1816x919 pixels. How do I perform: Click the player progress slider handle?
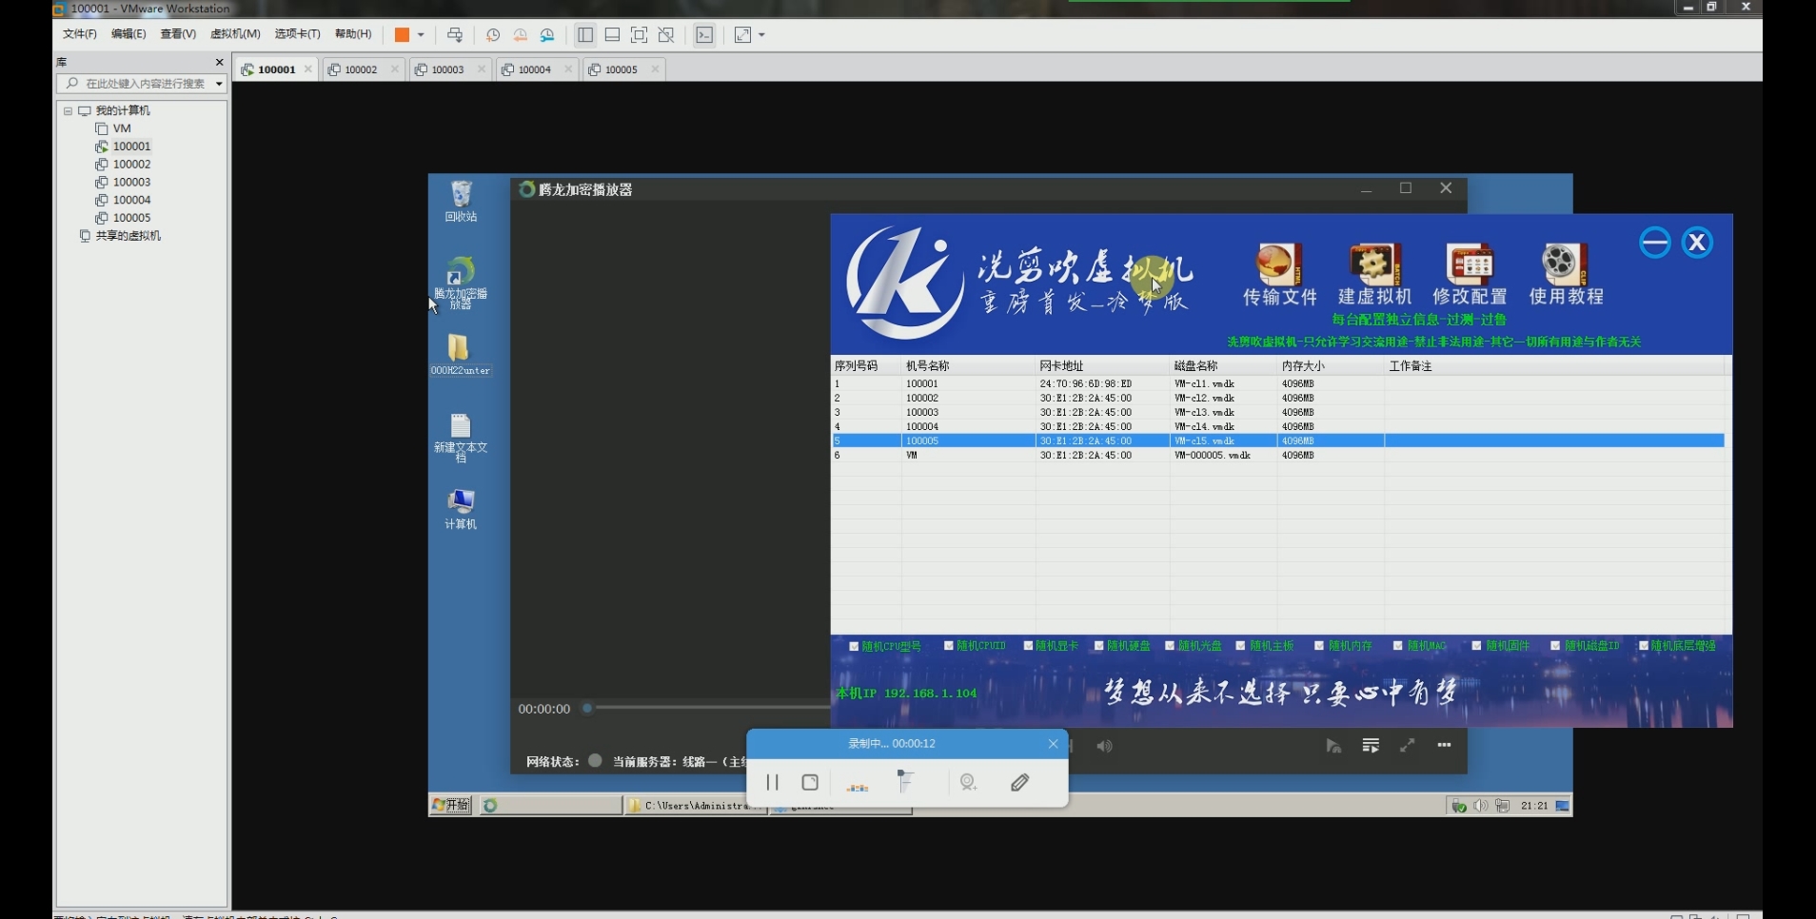587,708
